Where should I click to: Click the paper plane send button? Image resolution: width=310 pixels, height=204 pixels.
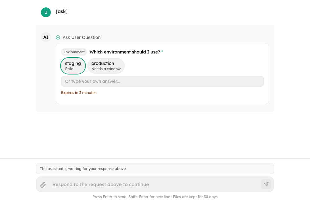click(x=266, y=184)
